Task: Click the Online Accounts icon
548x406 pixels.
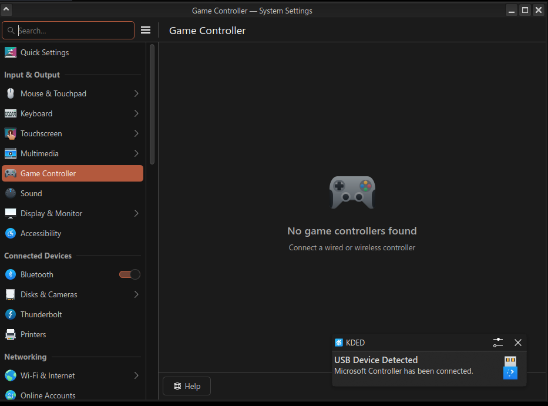Action: tap(11, 395)
